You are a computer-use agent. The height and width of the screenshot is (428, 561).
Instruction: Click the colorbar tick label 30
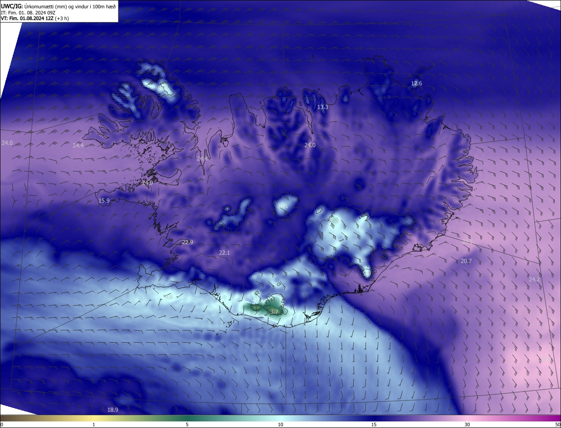click(x=467, y=425)
